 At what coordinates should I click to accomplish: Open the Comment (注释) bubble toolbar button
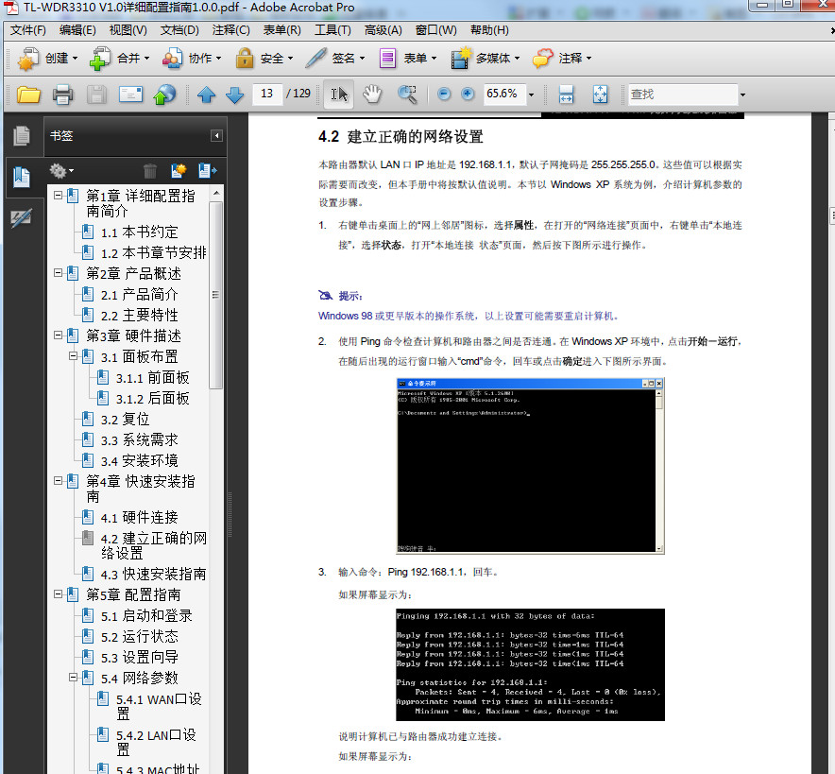coord(562,58)
